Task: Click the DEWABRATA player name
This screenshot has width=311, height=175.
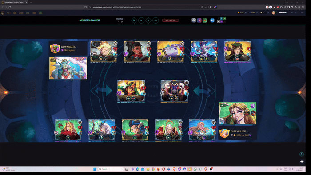Action: point(68,47)
